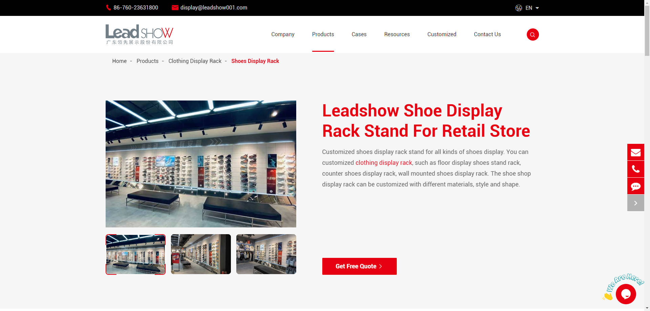Screen dimensions: 650x311
Task: Click the globe language icon
Action: [519, 8]
